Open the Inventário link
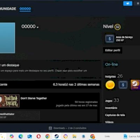The image size is (140, 140). click(111, 108)
